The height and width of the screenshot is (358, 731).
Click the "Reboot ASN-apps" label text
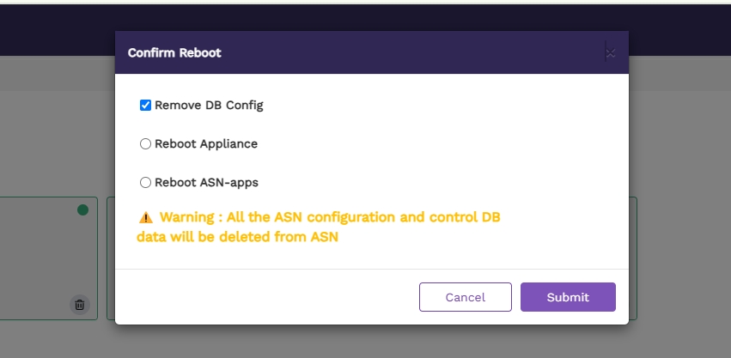pos(206,183)
